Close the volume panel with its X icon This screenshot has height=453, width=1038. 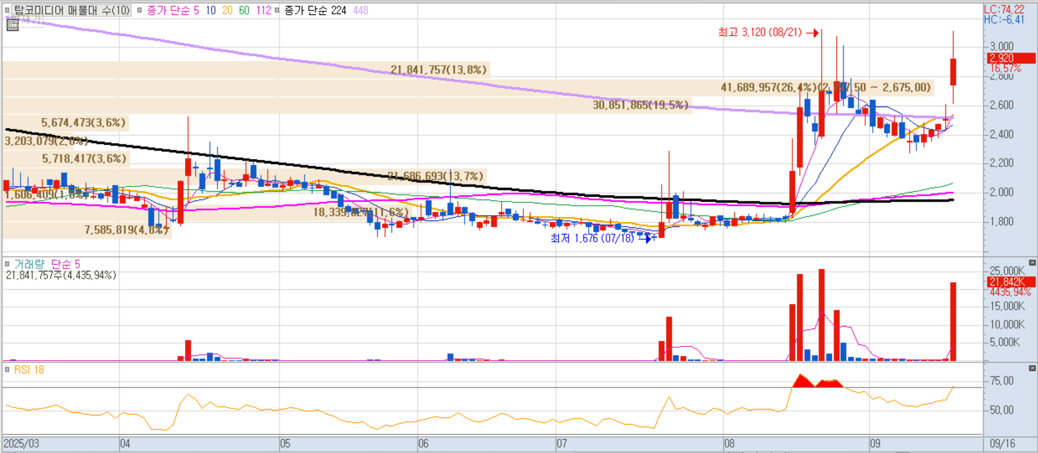click(x=1032, y=263)
